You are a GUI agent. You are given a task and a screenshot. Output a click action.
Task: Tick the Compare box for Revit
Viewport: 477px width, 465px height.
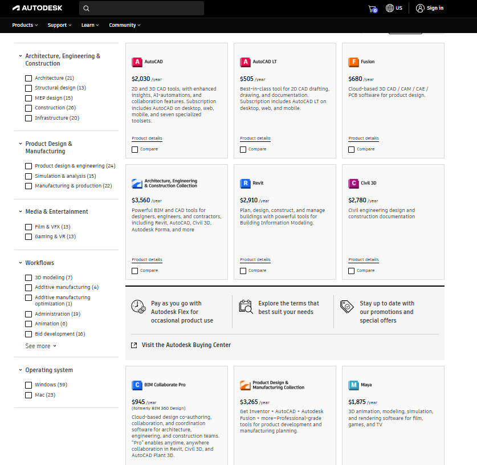click(x=243, y=271)
